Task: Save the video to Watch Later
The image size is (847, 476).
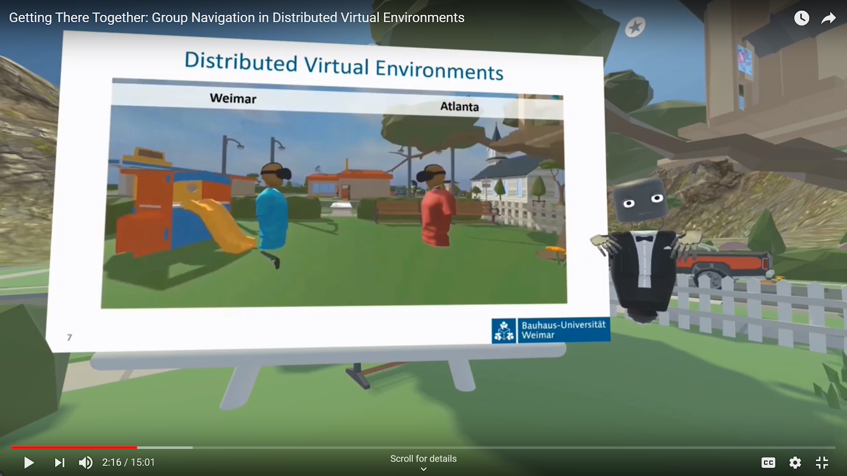Action: click(801, 17)
